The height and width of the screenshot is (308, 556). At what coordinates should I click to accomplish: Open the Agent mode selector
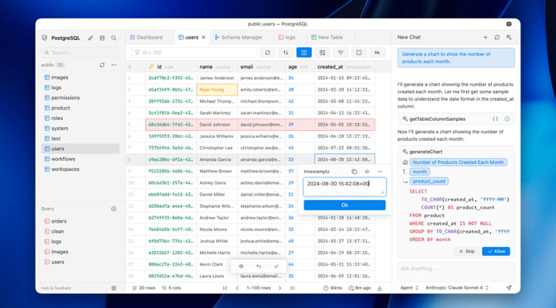[409, 287]
